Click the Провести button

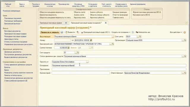pyautogui.click(x=70, y=32)
